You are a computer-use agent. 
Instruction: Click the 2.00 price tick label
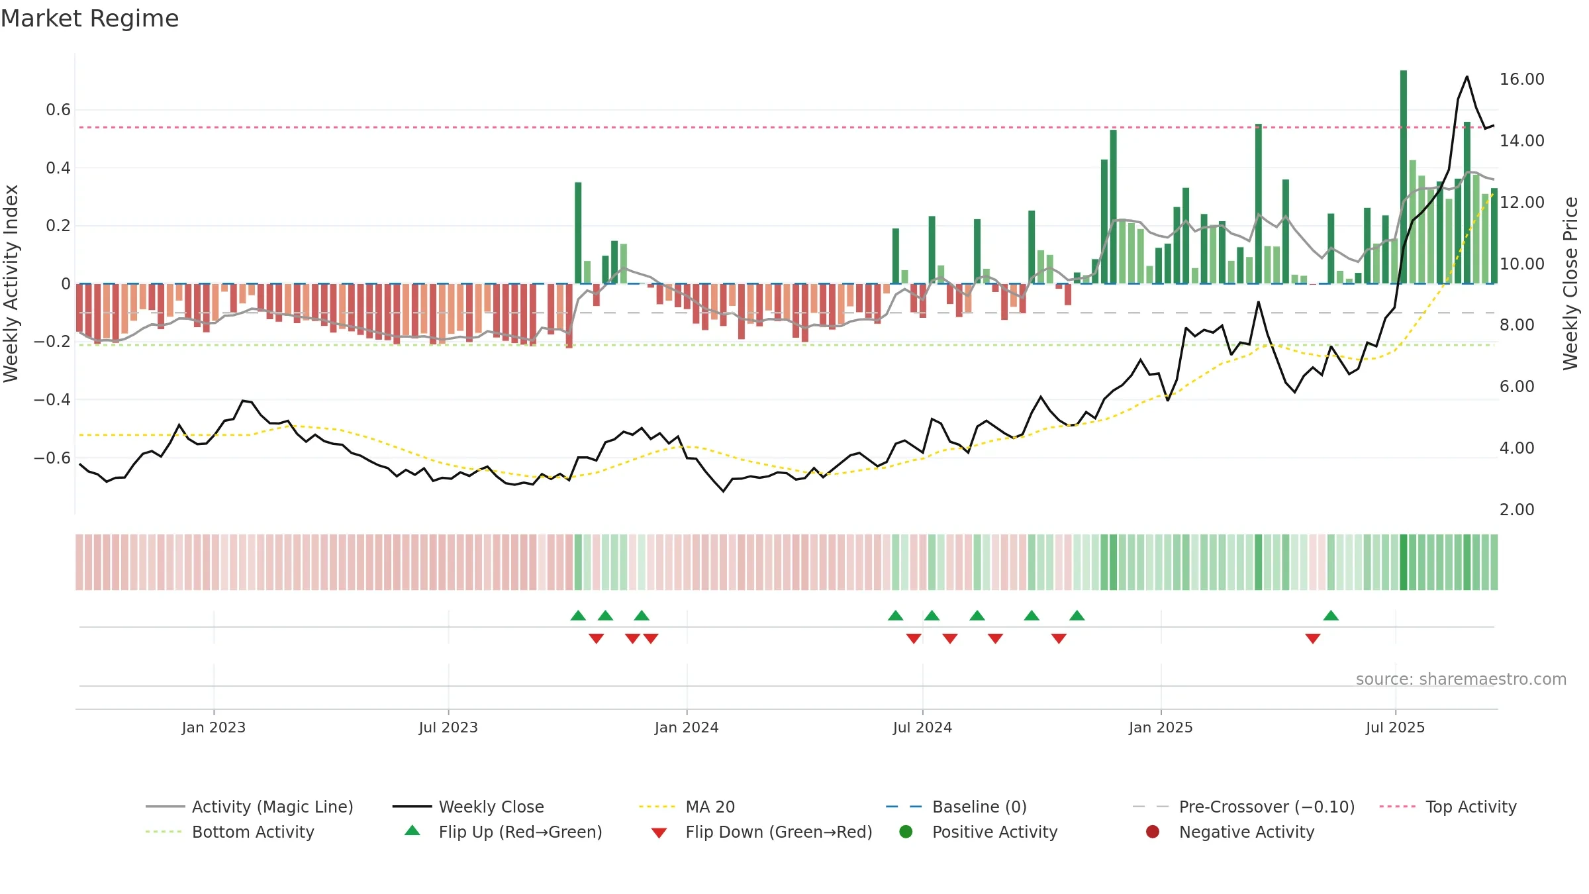pyautogui.click(x=1517, y=510)
